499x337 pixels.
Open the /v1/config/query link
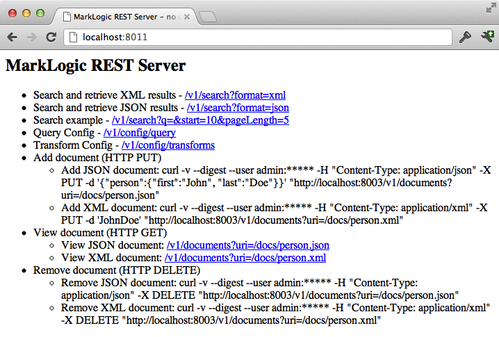click(140, 133)
